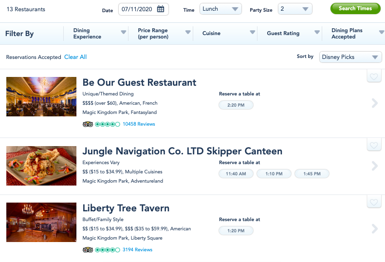Add Liberty Tree Tavern to favorites
Viewport: 385px width, 262px height.
coord(374,202)
